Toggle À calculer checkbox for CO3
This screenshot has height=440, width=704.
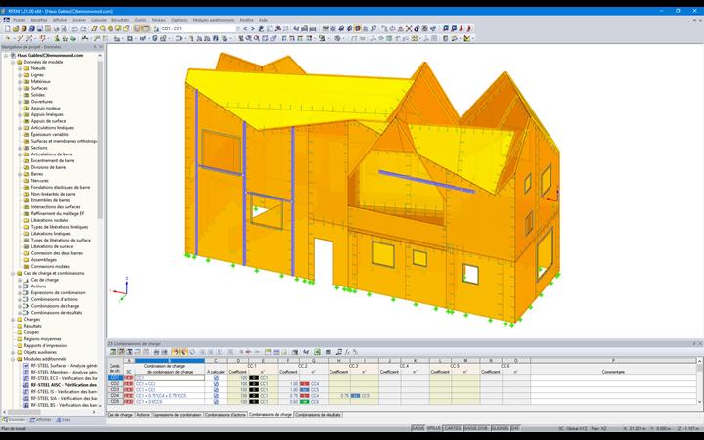(216, 390)
